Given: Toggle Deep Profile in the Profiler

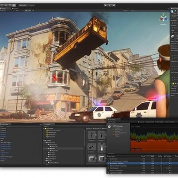Looking at the screenshot, I should (150, 122).
